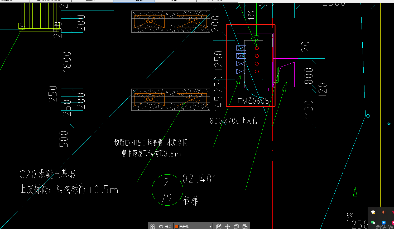Click the 2/79 detail index circle
This screenshot has height=229, width=394.
(x=167, y=190)
